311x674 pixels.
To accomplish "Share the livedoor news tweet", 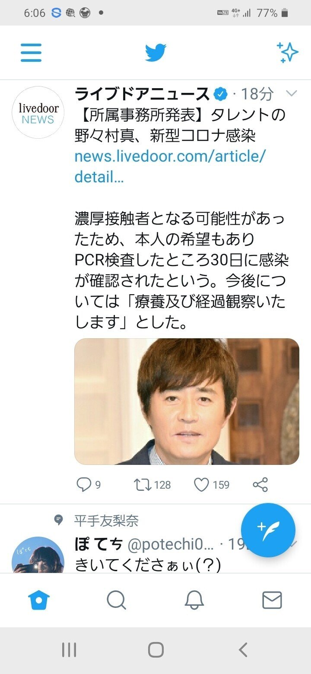I will pos(260,485).
